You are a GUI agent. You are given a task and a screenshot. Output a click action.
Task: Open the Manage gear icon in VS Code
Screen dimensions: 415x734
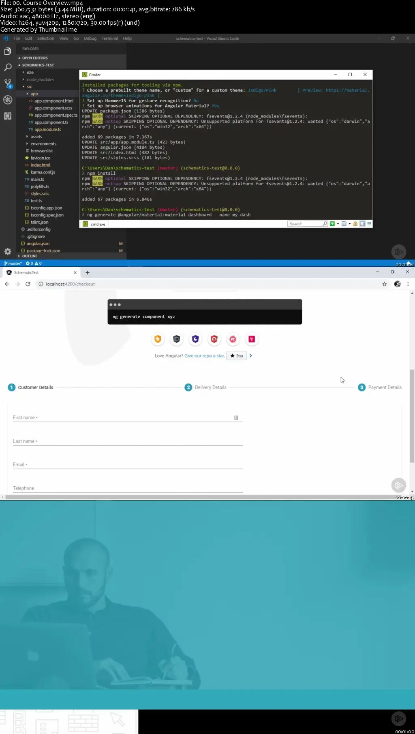[x=7, y=251]
